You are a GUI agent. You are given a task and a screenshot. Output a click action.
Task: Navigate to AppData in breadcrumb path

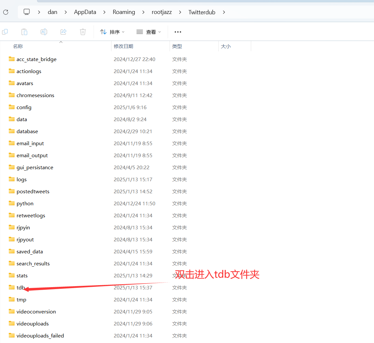(85, 12)
